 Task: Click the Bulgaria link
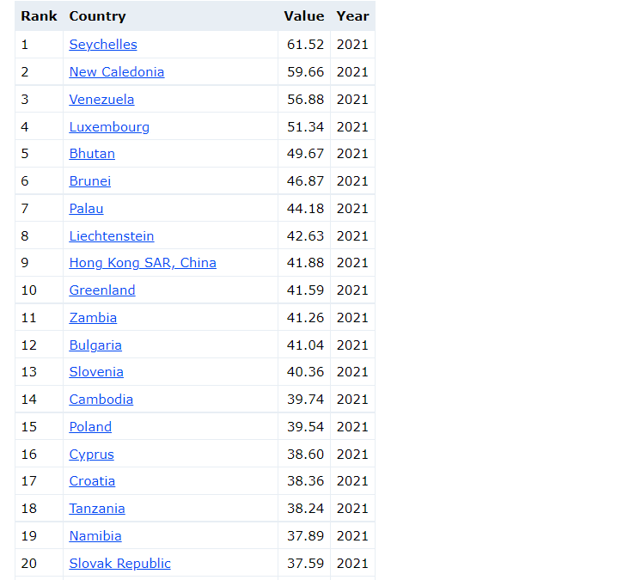point(95,345)
